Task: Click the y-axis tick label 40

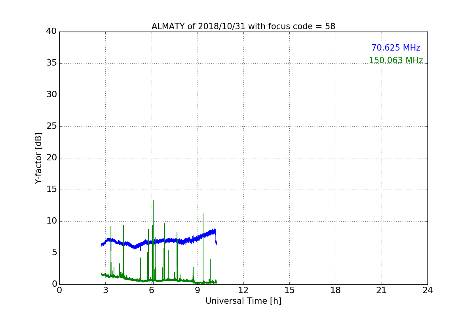Action: [x=51, y=32]
